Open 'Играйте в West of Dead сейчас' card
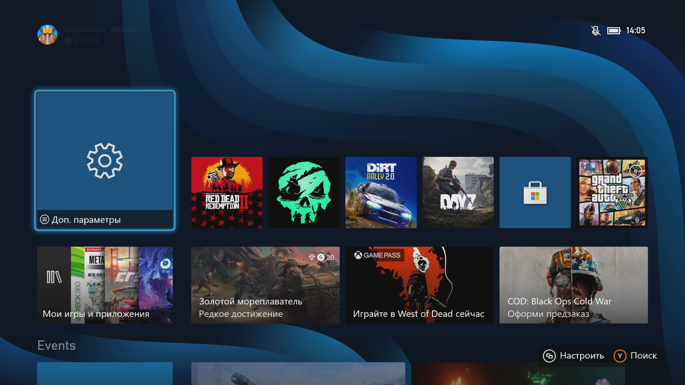 pos(420,285)
